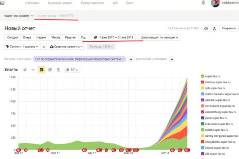Open date range 1 фев 2017 picker
The image size is (239, 159).
tap(114, 37)
